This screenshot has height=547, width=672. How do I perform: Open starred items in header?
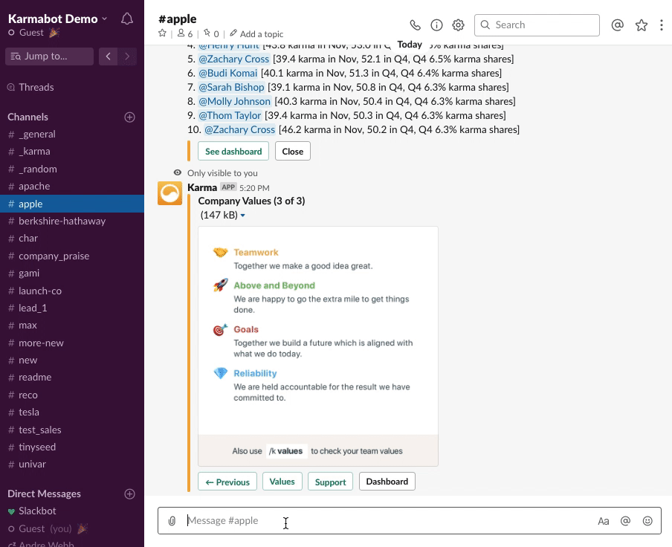point(641,25)
